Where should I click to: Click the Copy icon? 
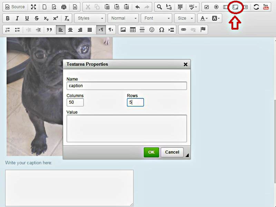pos(97,7)
